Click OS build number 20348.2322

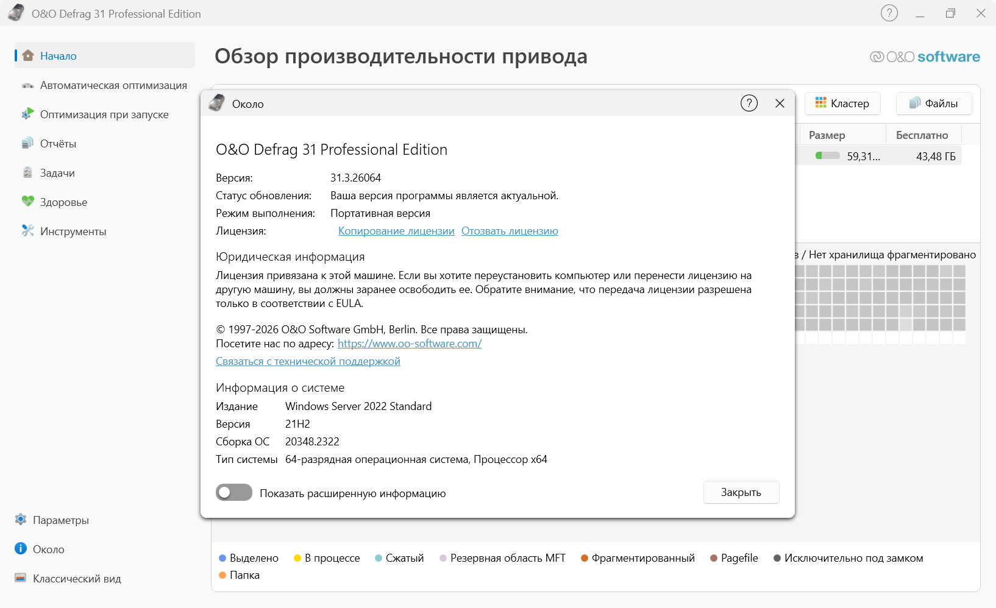[x=312, y=442]
